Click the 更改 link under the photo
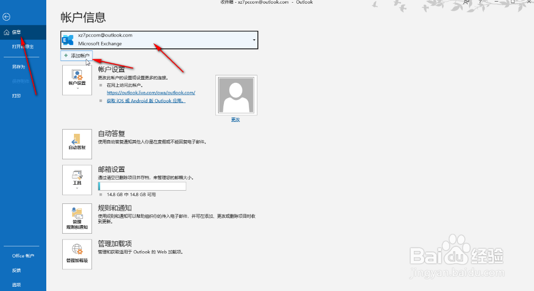The image size is (534, 291). [235, 119]
